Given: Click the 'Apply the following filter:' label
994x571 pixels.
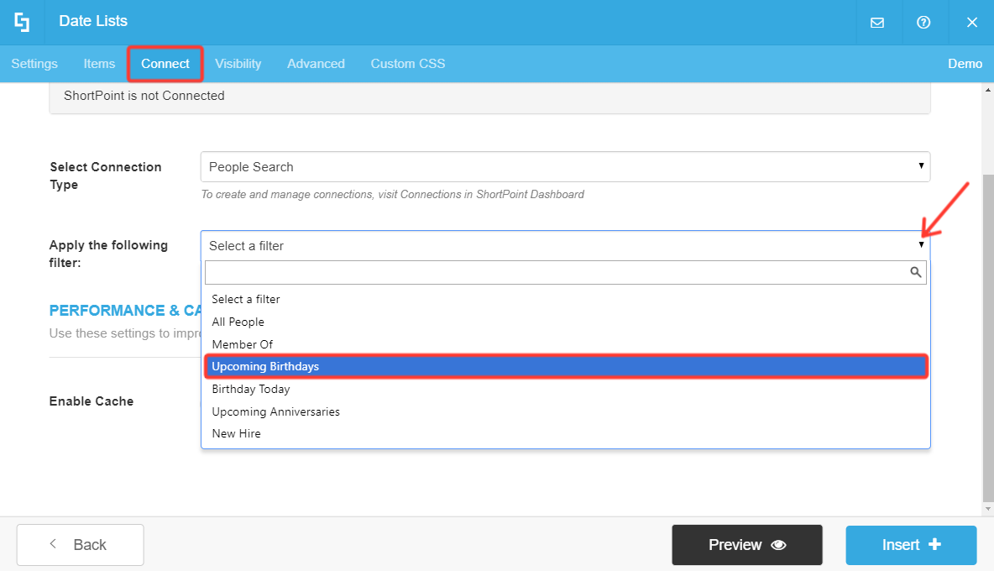Looking at the screenshot, I should click(x=108, y=254).
